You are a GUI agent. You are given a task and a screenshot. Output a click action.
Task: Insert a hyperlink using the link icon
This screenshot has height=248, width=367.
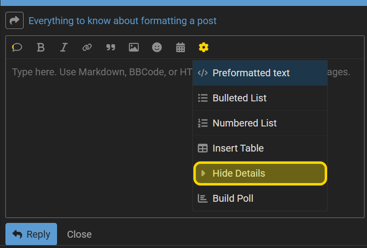pyautogui.click(x=87, y=47)
